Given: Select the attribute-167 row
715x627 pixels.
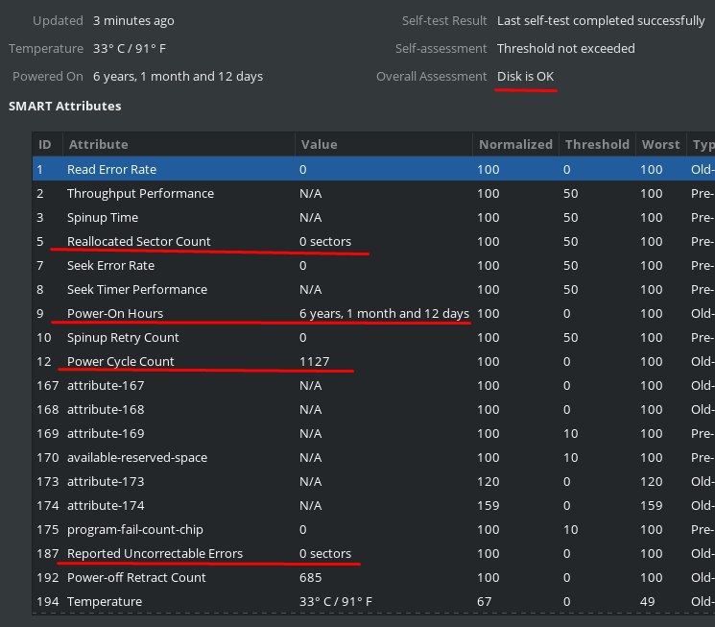Looking at the screenshot, I should (373, 386).
